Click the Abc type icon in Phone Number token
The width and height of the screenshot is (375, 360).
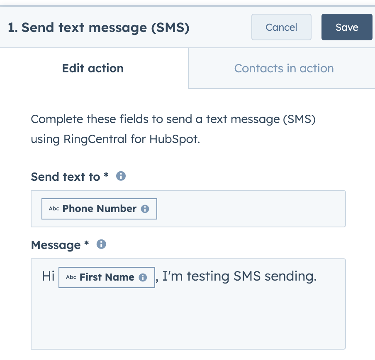click(x=54, y=209)
